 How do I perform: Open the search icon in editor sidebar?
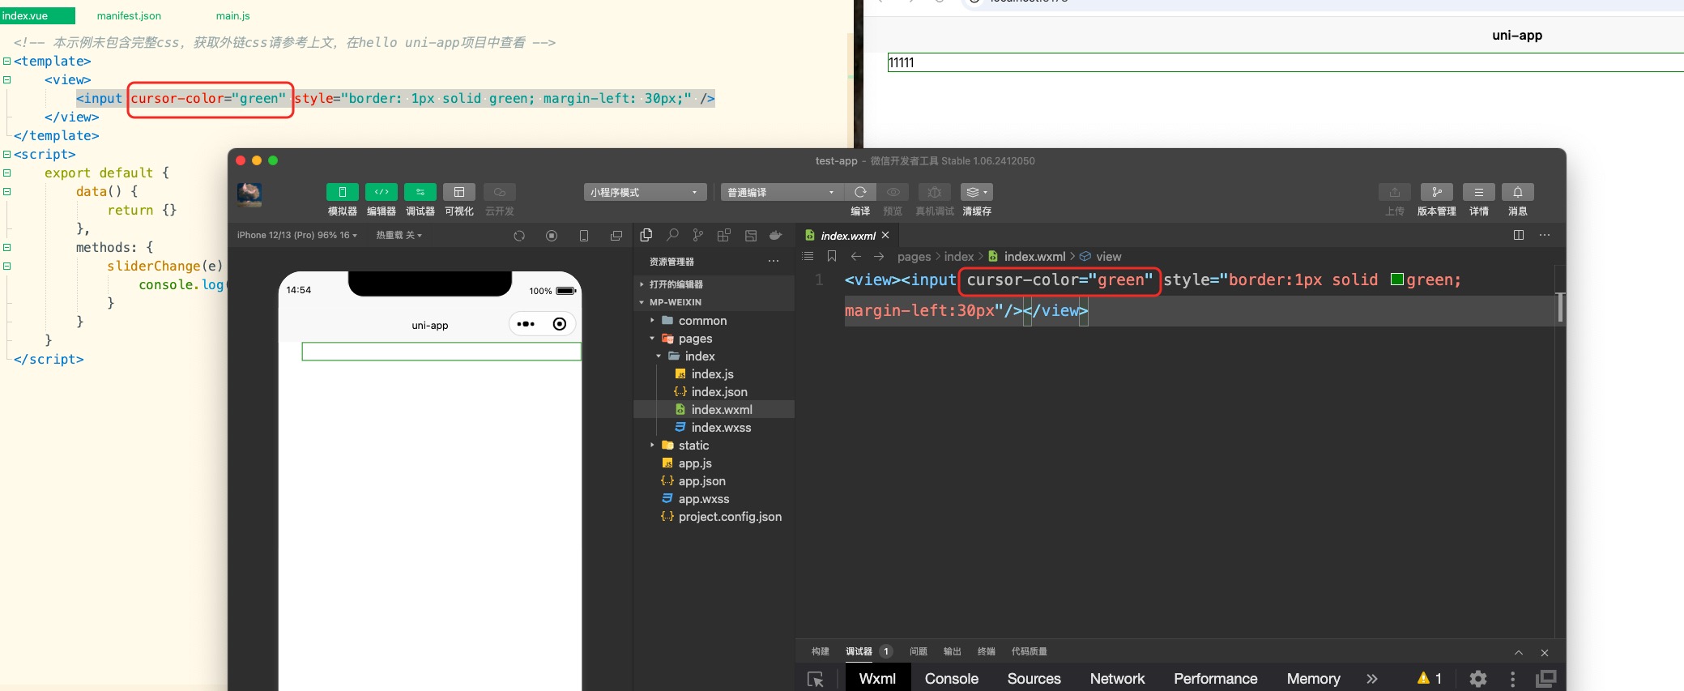672,235
